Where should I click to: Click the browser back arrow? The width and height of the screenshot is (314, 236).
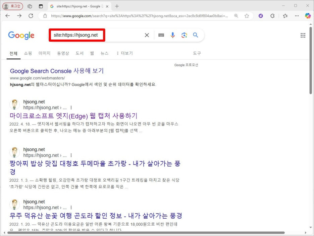tap(8, 16)
